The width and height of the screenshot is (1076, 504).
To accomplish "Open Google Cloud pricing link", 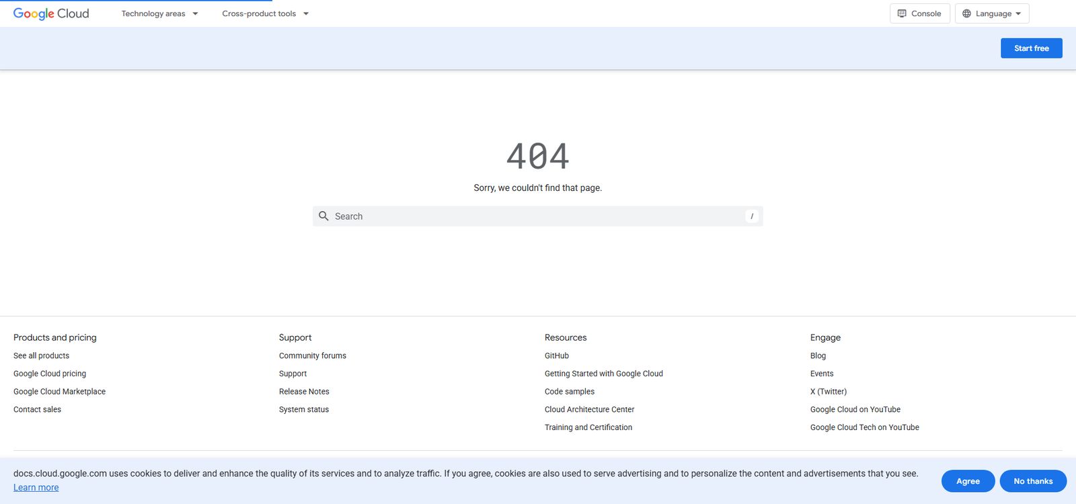I will pos(50,374).
